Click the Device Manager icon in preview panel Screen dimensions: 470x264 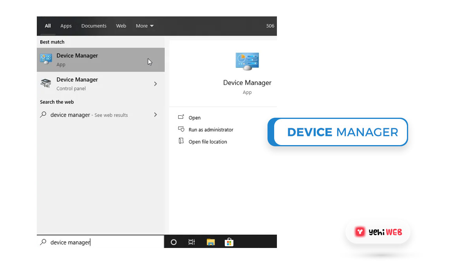[x=247, y=61]
